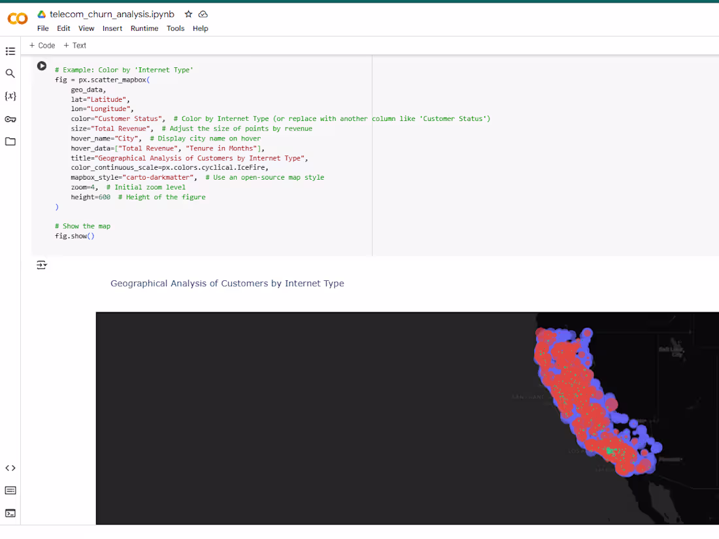Image resolution: width=719 pixels, height=539 pixels.
Task: Open the table of contents panel
Action: 10,52
